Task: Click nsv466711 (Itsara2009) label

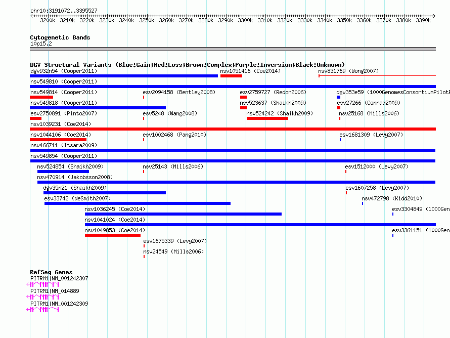Action: coord(64,145)
